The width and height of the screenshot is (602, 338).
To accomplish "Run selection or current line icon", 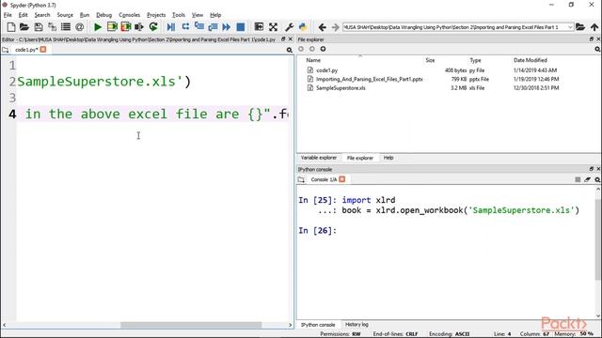I will 139,27.
